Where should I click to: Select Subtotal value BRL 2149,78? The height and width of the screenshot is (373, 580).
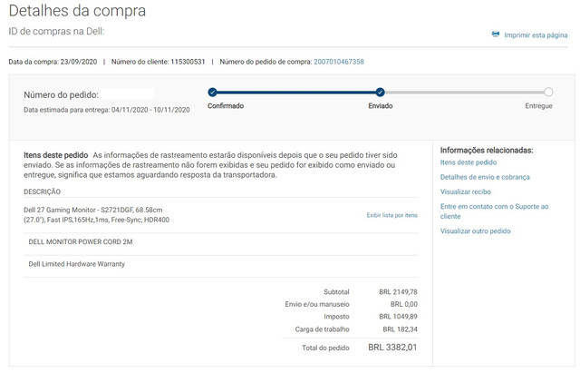point(398,292)
